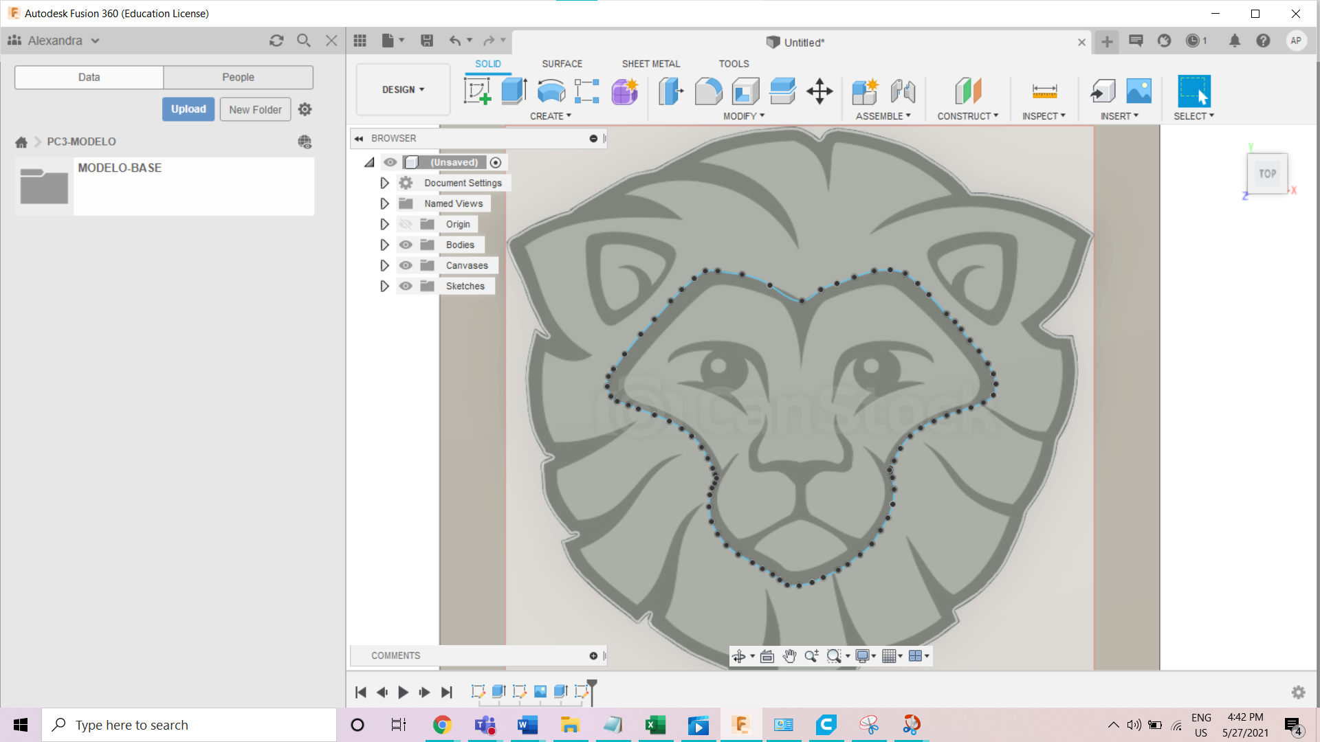
Task: Open the MODELO-BASE folder
Action: 165,186
